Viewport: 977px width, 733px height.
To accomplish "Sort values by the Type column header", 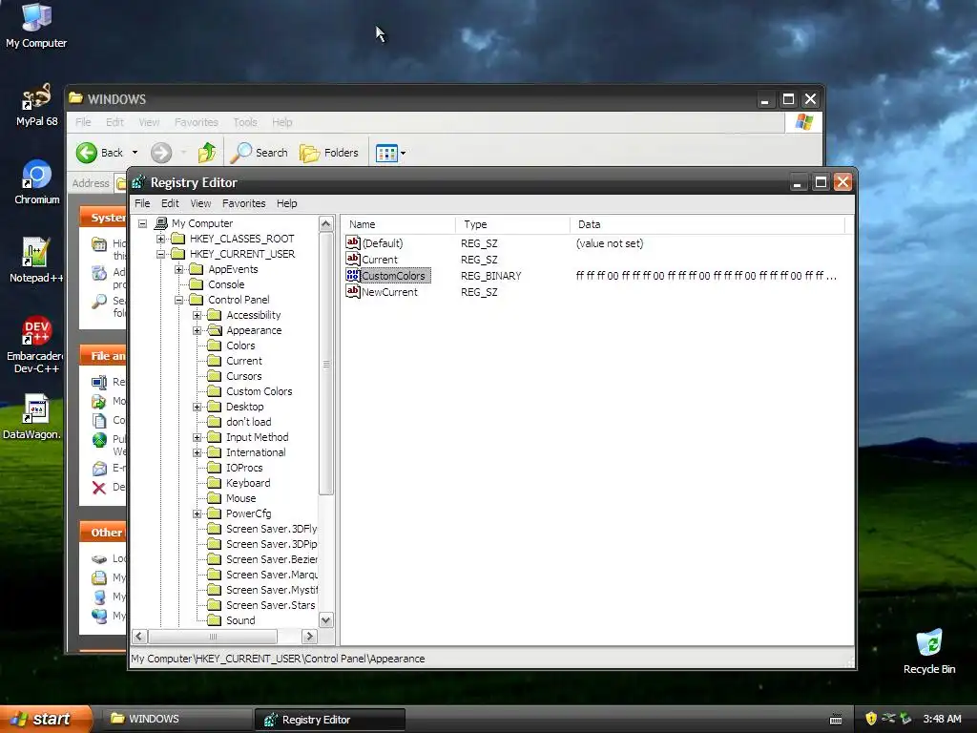I will pos(512,224).
